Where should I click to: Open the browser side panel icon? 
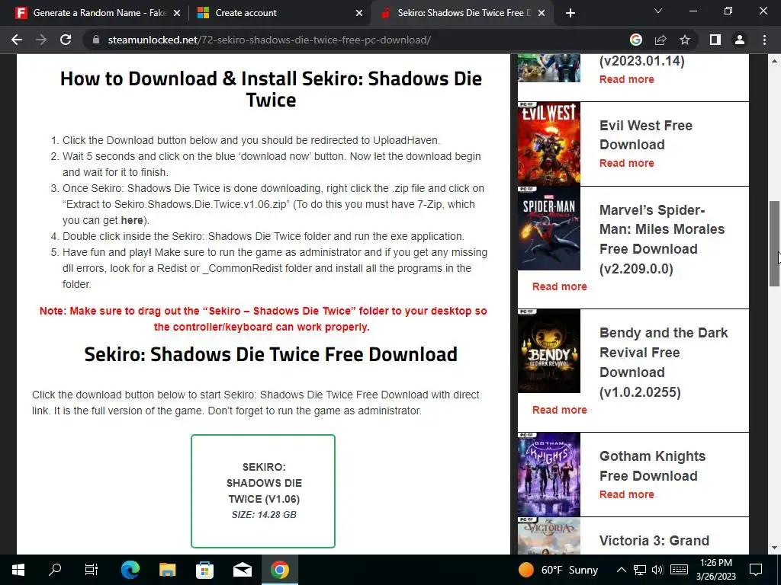click(715, 40)
